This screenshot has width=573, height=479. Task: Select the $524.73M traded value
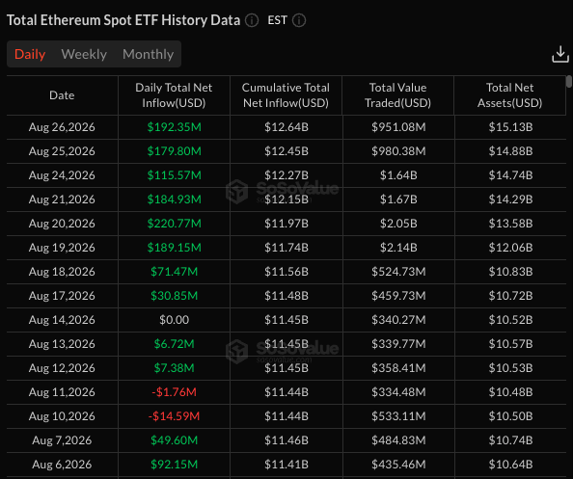pyautogui.click(x=398, y=272)
